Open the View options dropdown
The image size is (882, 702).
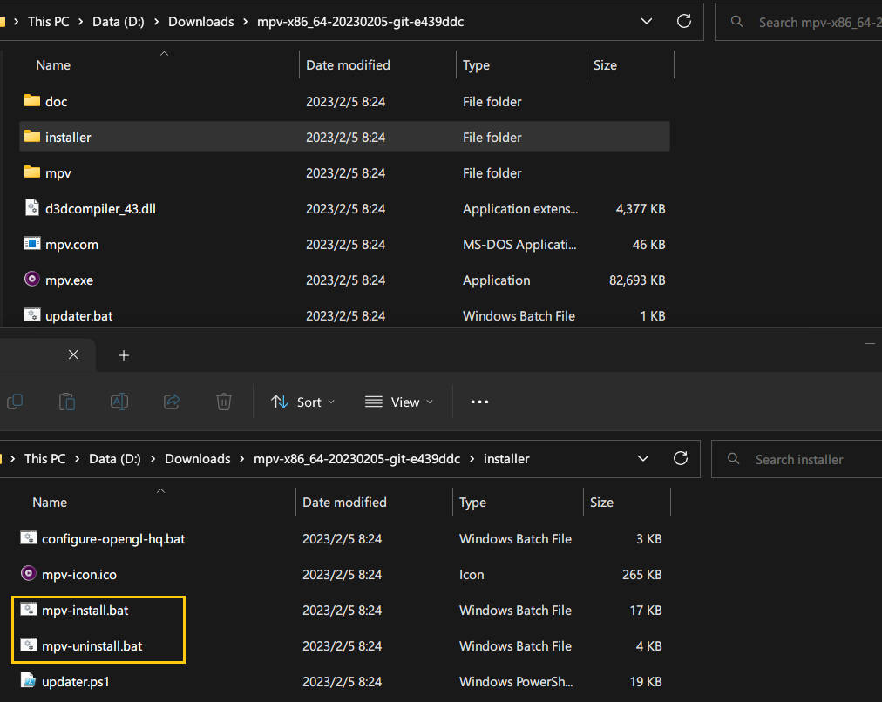pos(399,402)
